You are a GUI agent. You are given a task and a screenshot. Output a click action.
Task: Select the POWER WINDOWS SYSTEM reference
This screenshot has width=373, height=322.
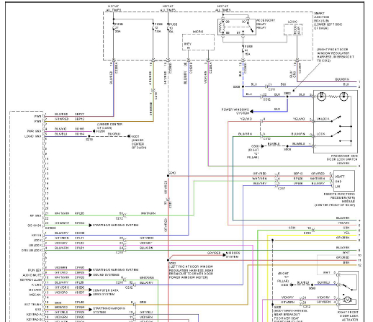click(x=235, y=111)
